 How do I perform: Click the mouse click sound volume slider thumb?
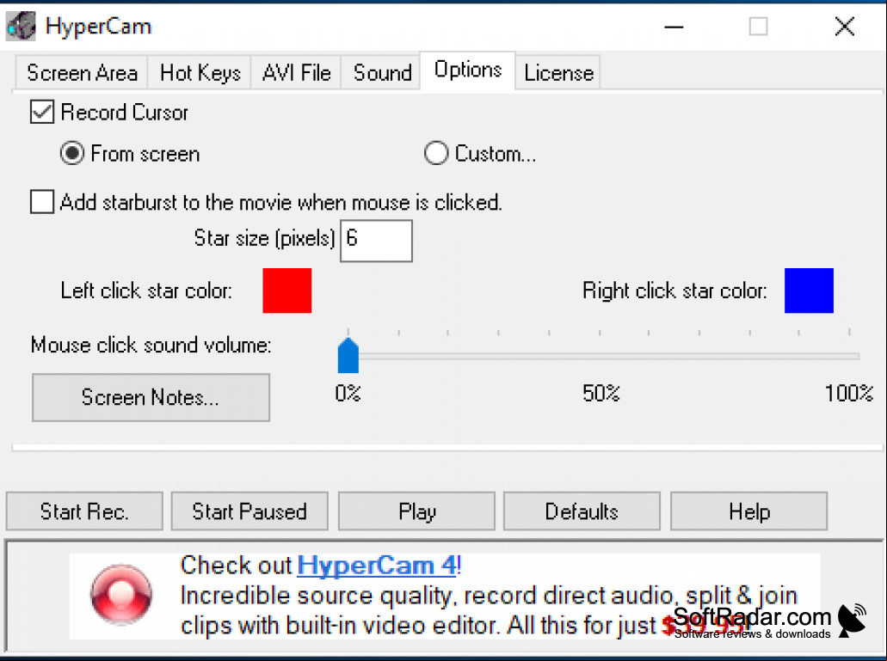click(348, 355)
